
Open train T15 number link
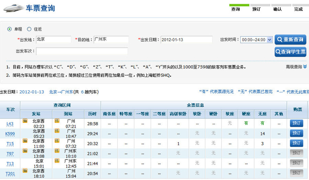coord(10,144)
